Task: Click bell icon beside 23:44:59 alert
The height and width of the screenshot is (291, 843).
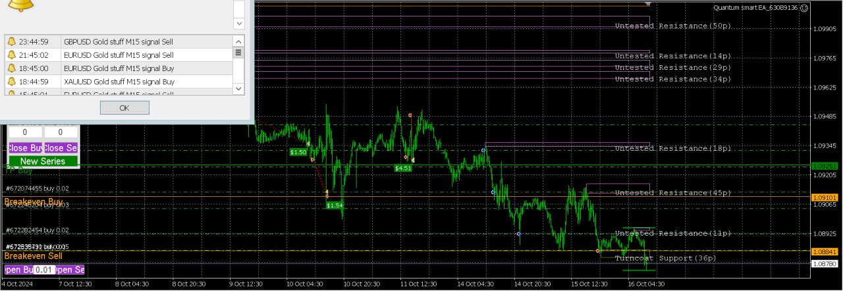Action: [11, 41]
